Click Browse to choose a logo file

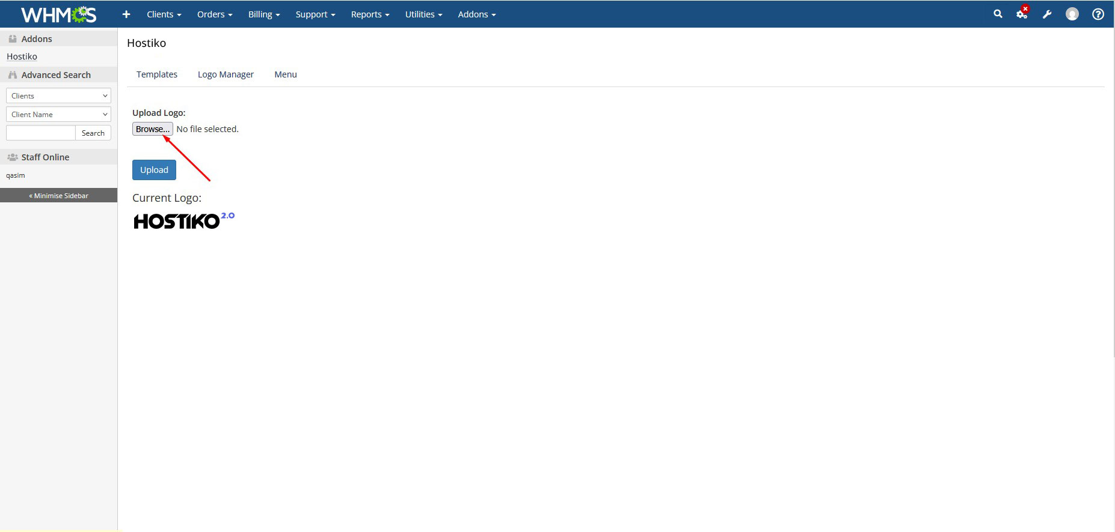153,129
